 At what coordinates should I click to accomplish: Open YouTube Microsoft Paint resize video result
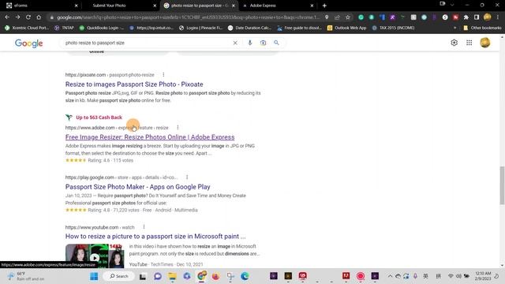(155, 236)
